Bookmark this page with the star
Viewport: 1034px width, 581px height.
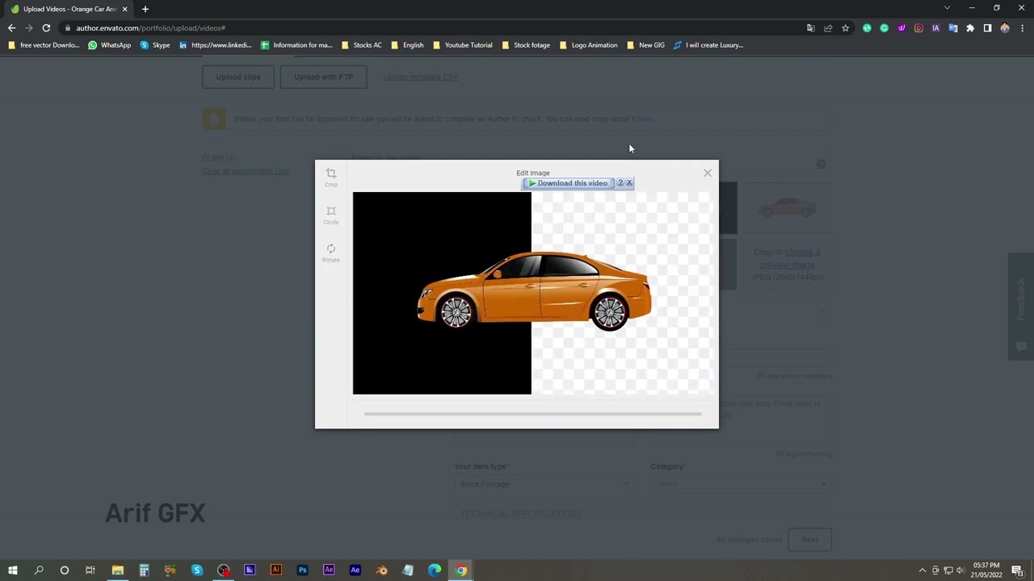pos(845,28)
